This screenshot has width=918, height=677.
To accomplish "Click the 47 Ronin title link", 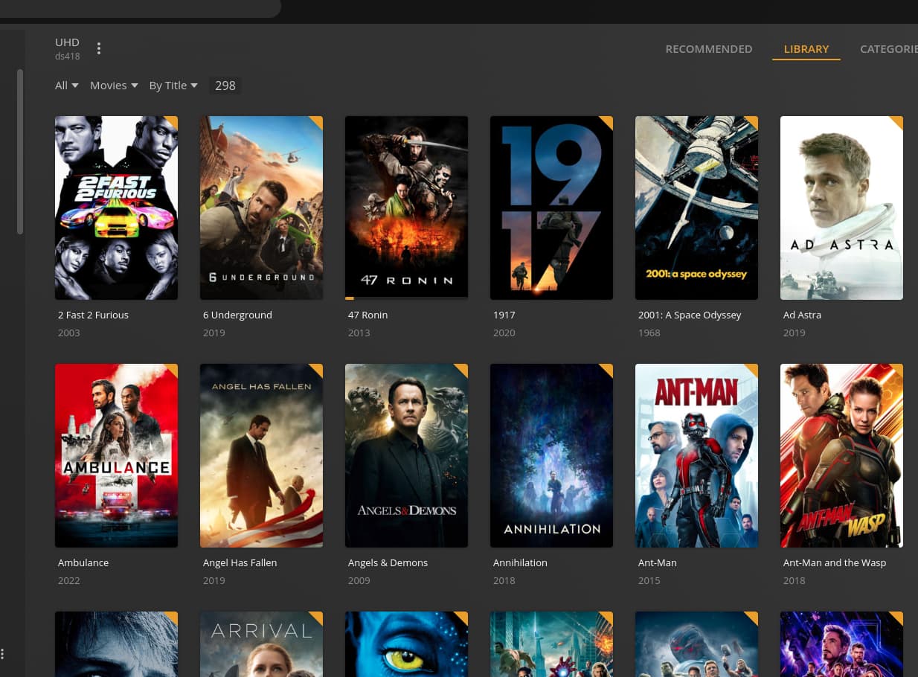I will click(x=367, y=315).
